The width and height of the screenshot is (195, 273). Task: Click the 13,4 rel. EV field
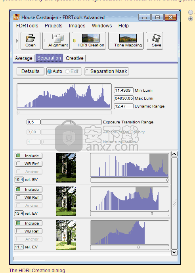[x=19, y=213]
